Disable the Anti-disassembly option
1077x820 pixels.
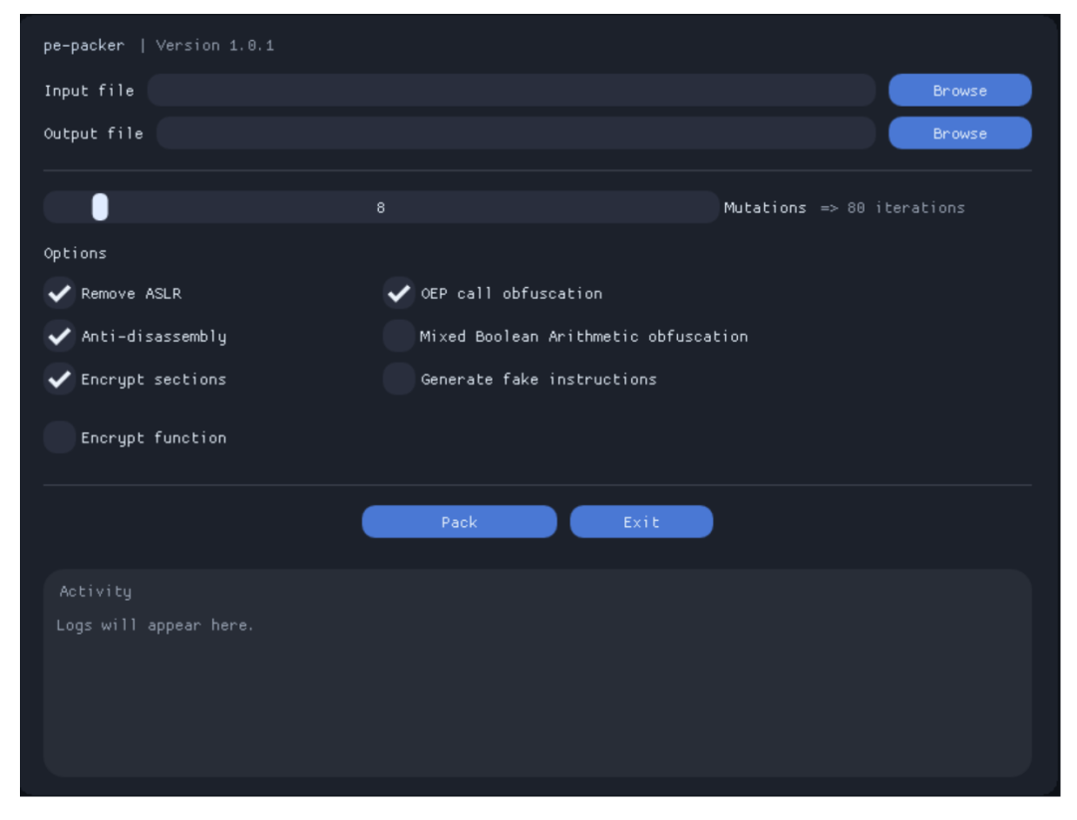[60, 337]
